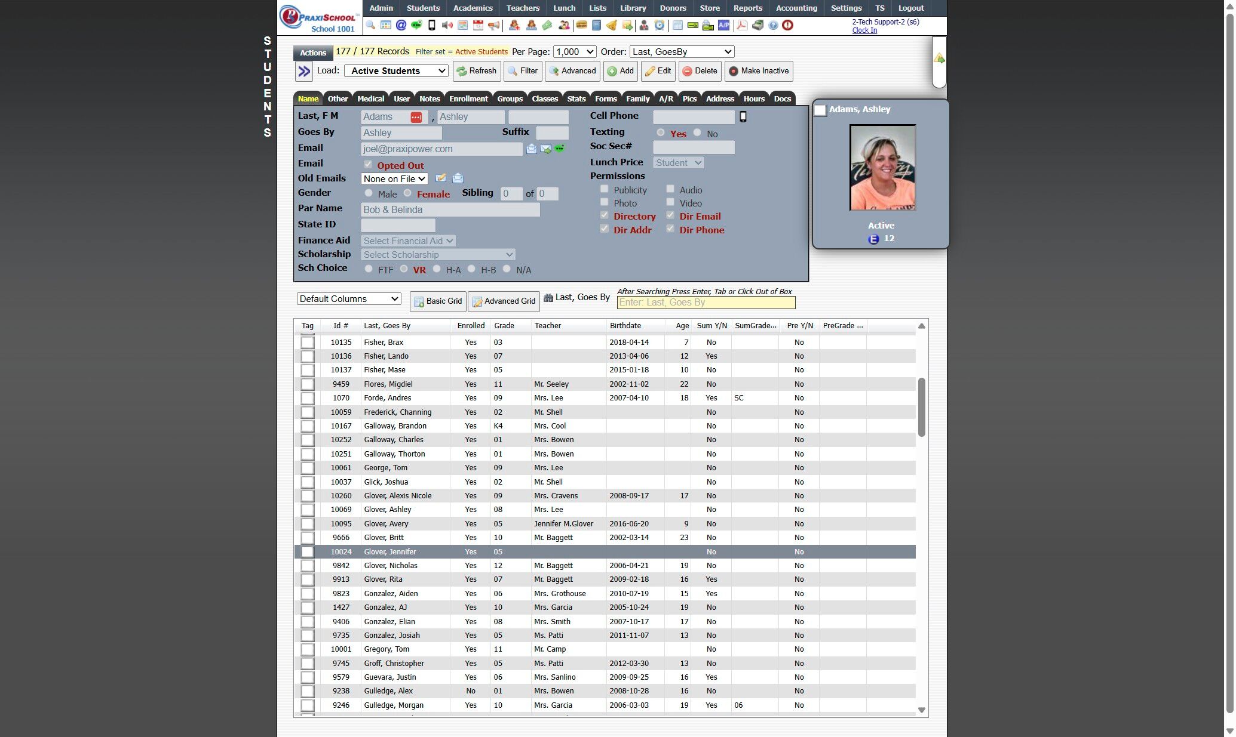Click the red dots icon next to Adams
Viewport: 1236px width, 737px height.
click(416, 118)
